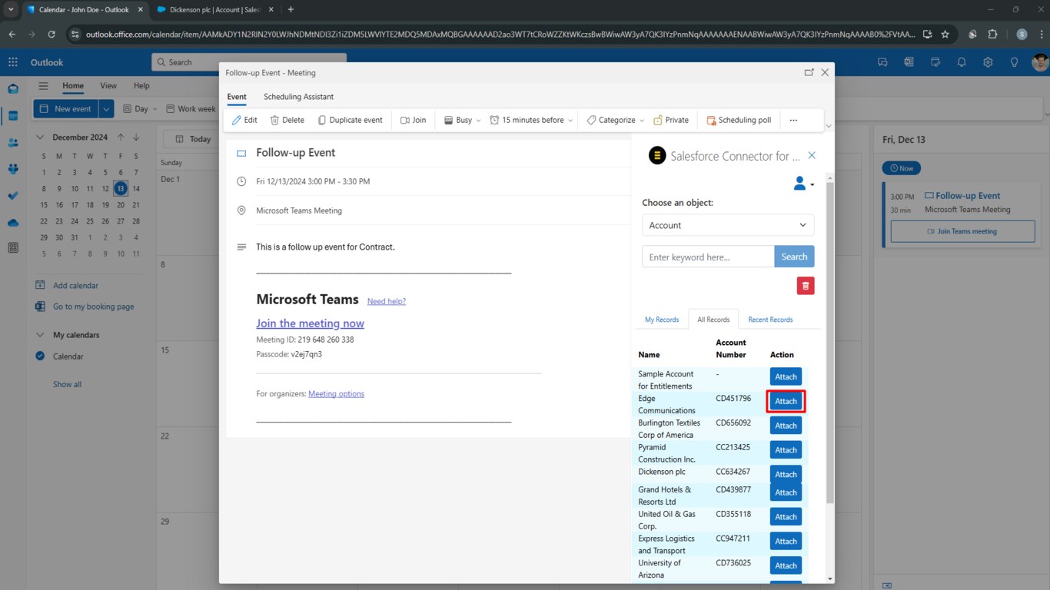Bookmark this page with the star icon
Image resolution: width=1050 pixels, height=590 pixels.
[945, 34]
